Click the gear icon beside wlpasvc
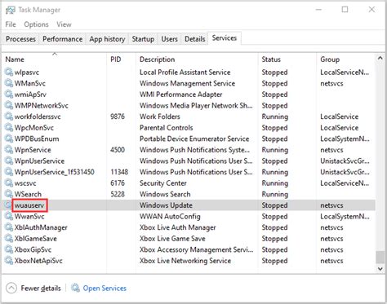387x304 pixels. click(x=9, y=72)
